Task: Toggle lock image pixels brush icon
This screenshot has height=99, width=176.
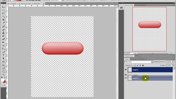Action: click(x=138, y=65)
